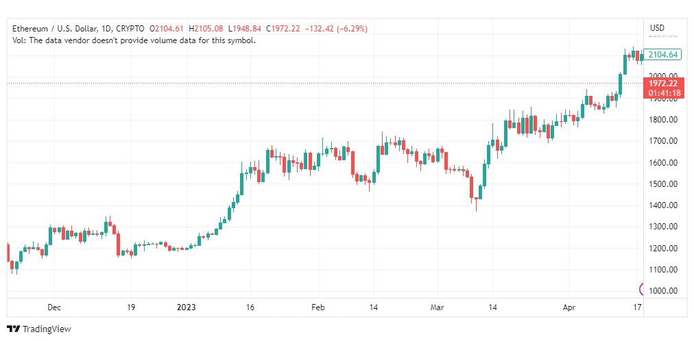Click the volume data unavailable message
Screen dimensions: 694x341
pyautogui.click(x=134, y=40)
